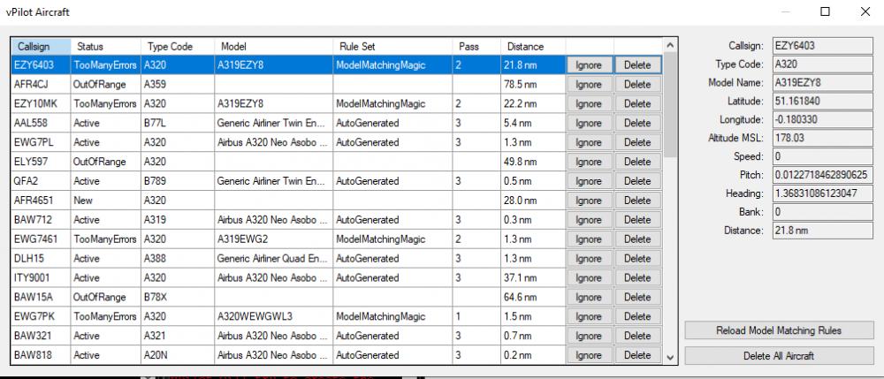Click Delete All Aircraft button

pos(777,355)
